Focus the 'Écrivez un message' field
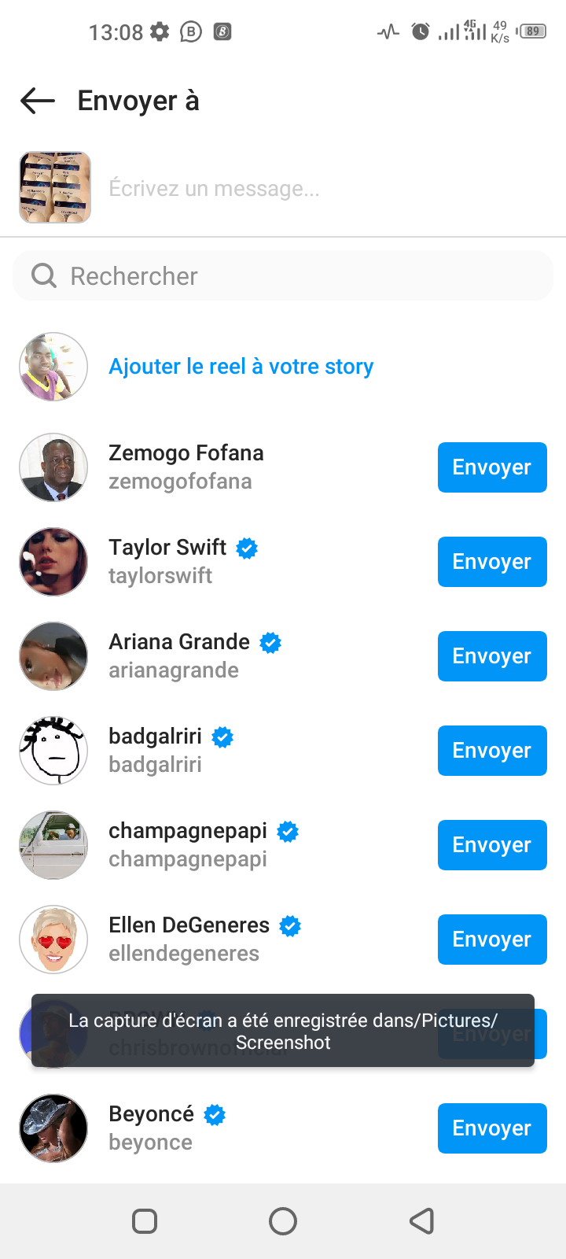The width and height of the screenshot is (566, 1259). [x=314, y=189]
